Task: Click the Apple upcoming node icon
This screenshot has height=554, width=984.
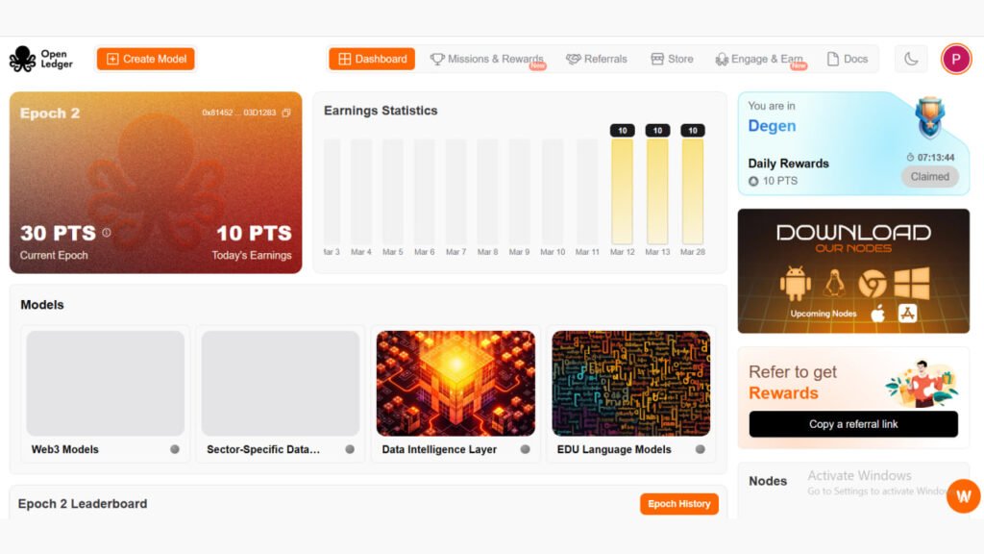Action: tap(878, 313)
